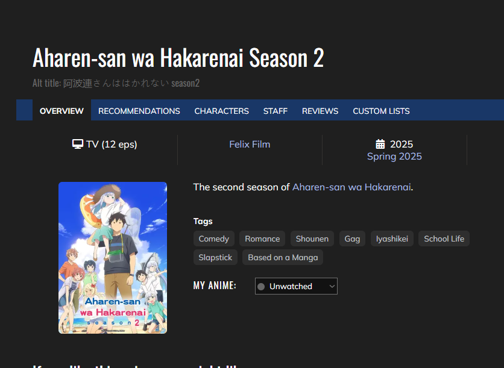Screen dimensions: 504x368
Task: Click the School Life tag
Action: pos(444,239)
